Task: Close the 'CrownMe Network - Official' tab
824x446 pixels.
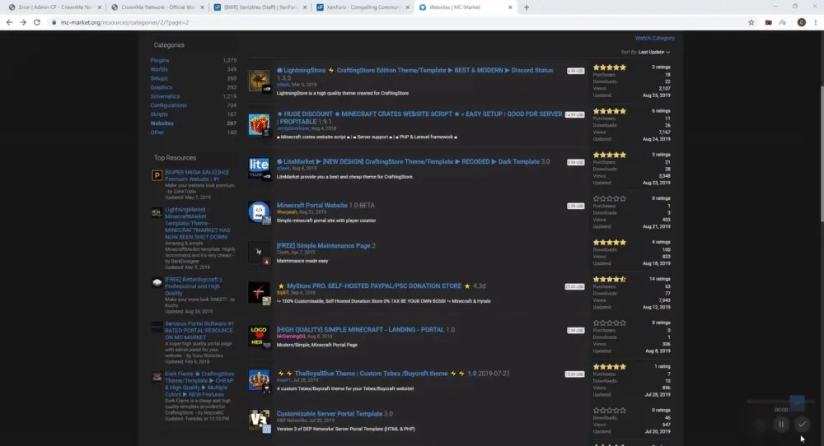Action: 203,7
